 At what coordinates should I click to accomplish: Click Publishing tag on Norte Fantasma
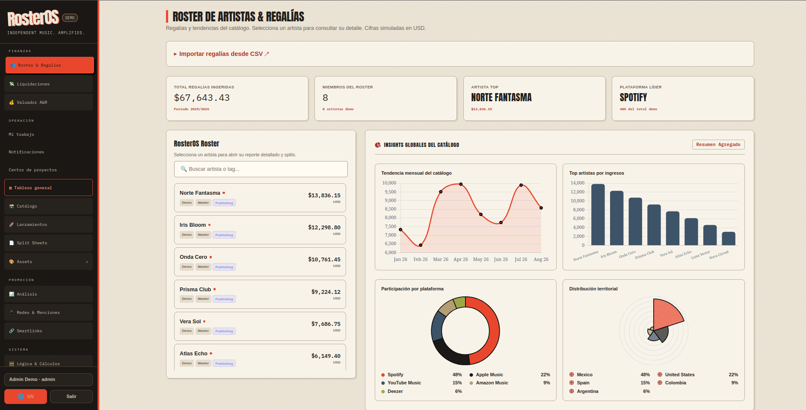tap(224, 203)
